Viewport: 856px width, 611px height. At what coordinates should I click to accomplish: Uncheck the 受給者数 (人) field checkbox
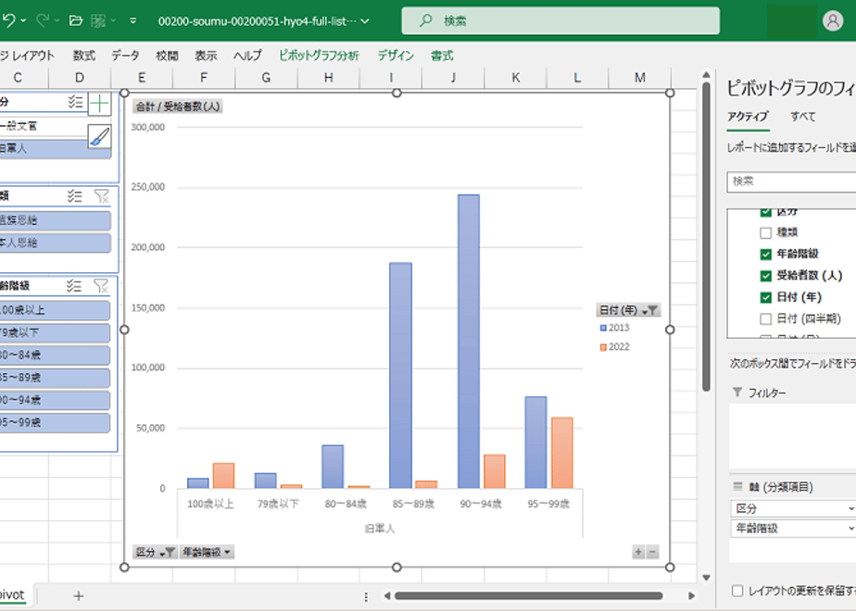[766, 276]
